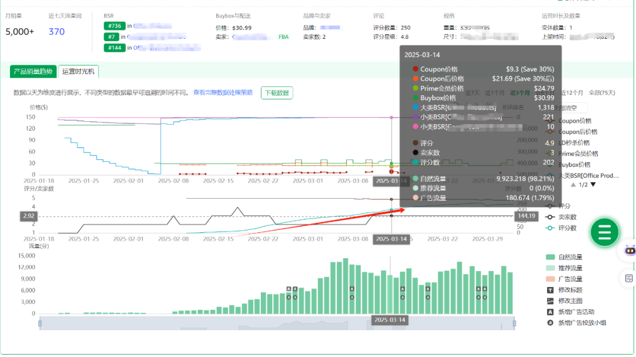Go to next legend page with down arrow

click(x=593, y=185)
